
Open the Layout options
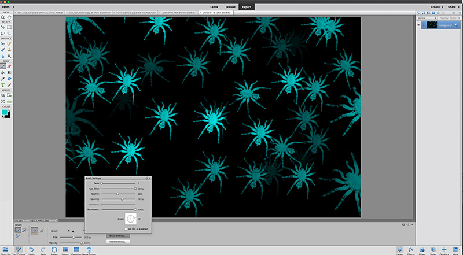click(65, 250)
